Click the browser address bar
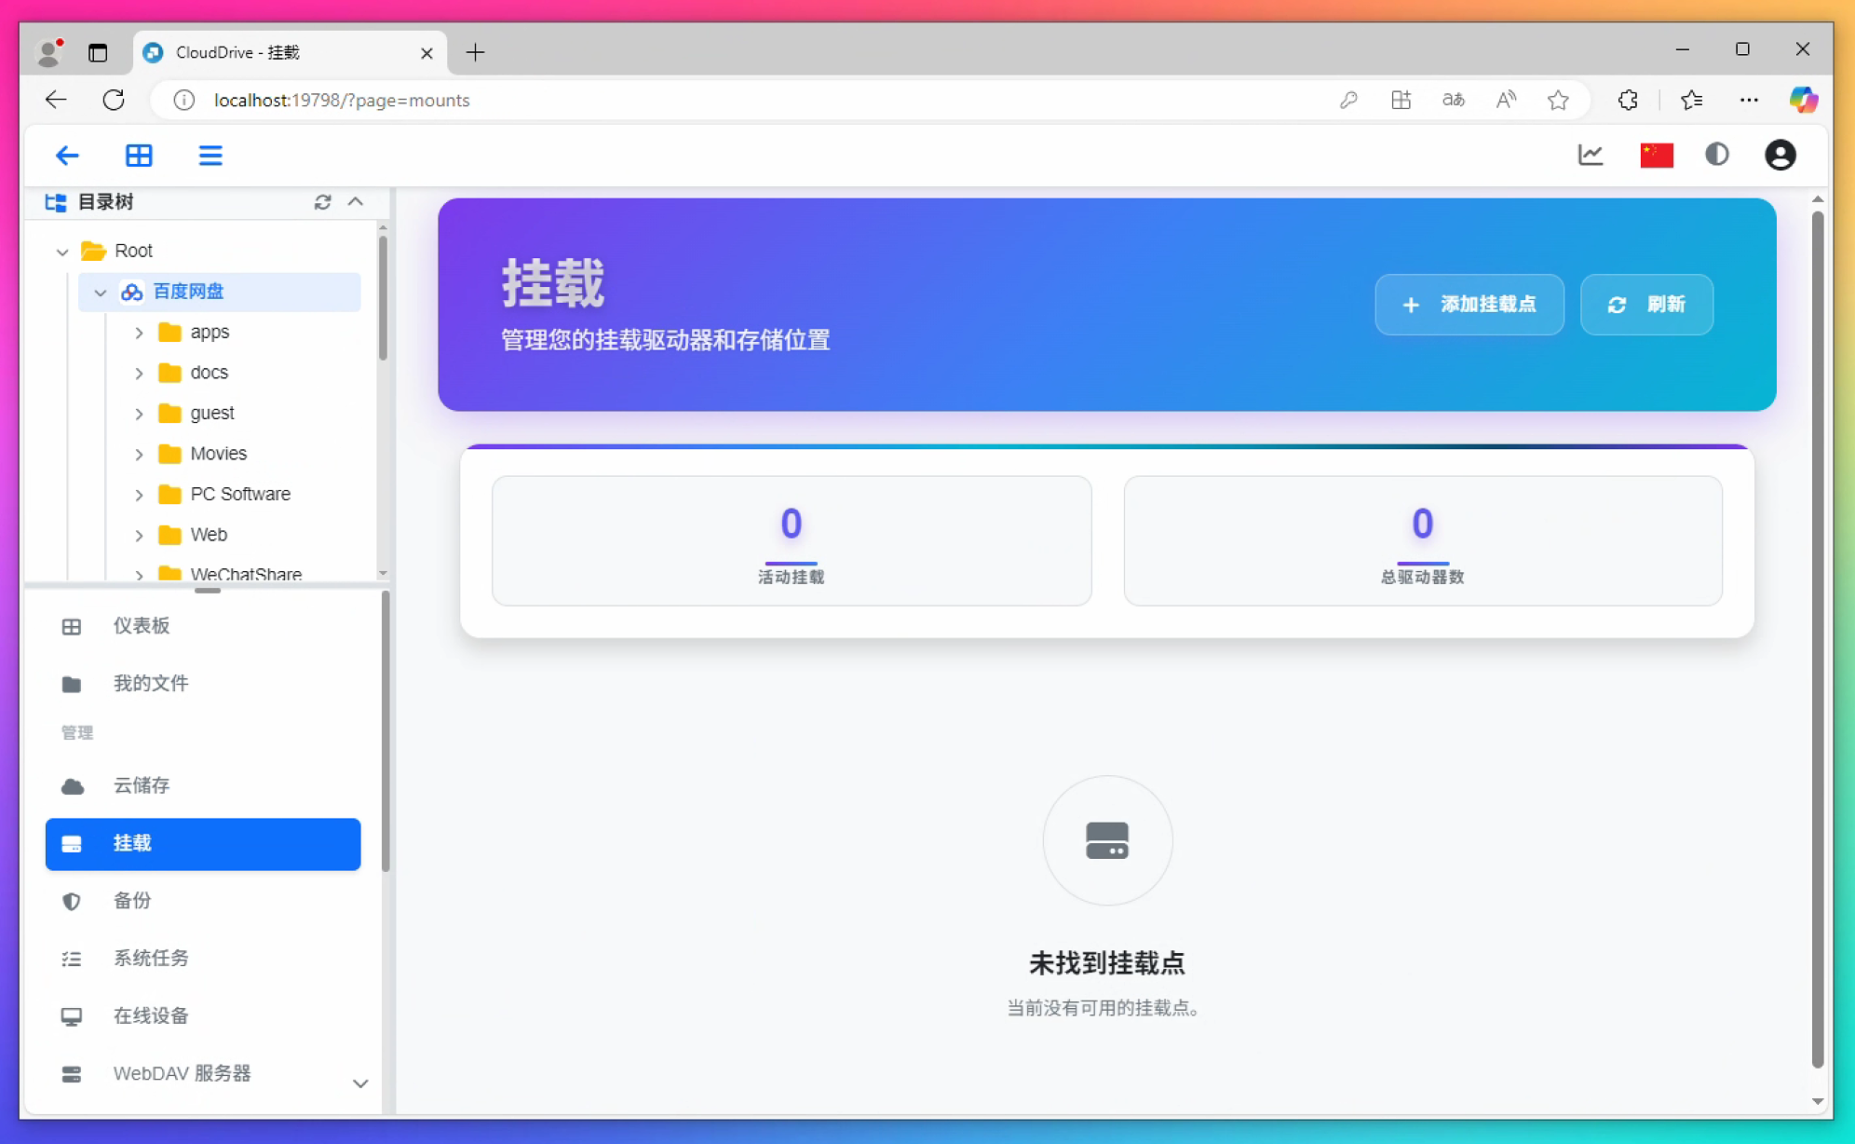 tap(652, 100)
